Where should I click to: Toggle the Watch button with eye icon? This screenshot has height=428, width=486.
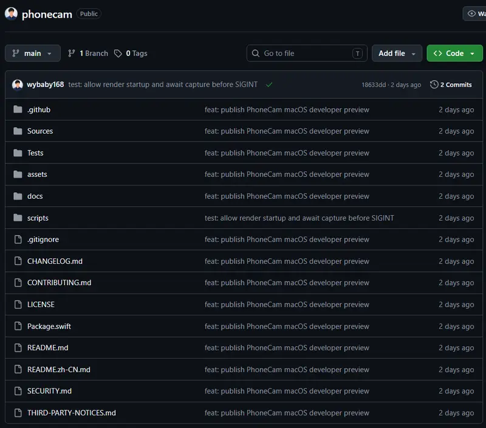(x=474, y=13)
